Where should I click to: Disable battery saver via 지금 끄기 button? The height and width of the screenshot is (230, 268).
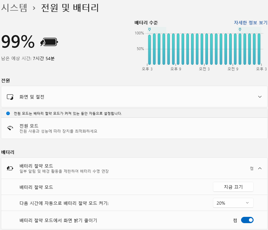coord(233,187)
